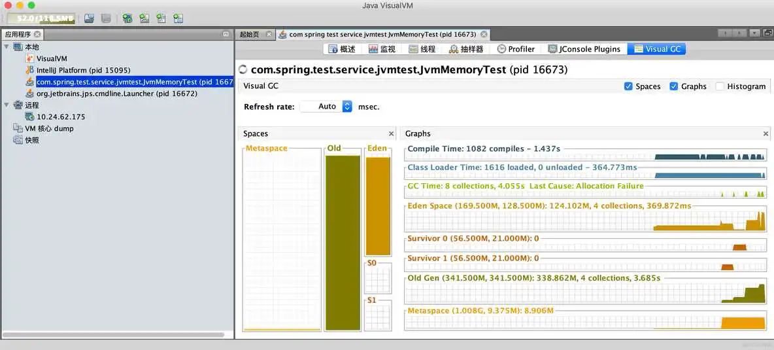Image resolution: width=774 pixels, height=350 pixels.
Task: Click the 快照 snapshots icon
Action: 18,140
